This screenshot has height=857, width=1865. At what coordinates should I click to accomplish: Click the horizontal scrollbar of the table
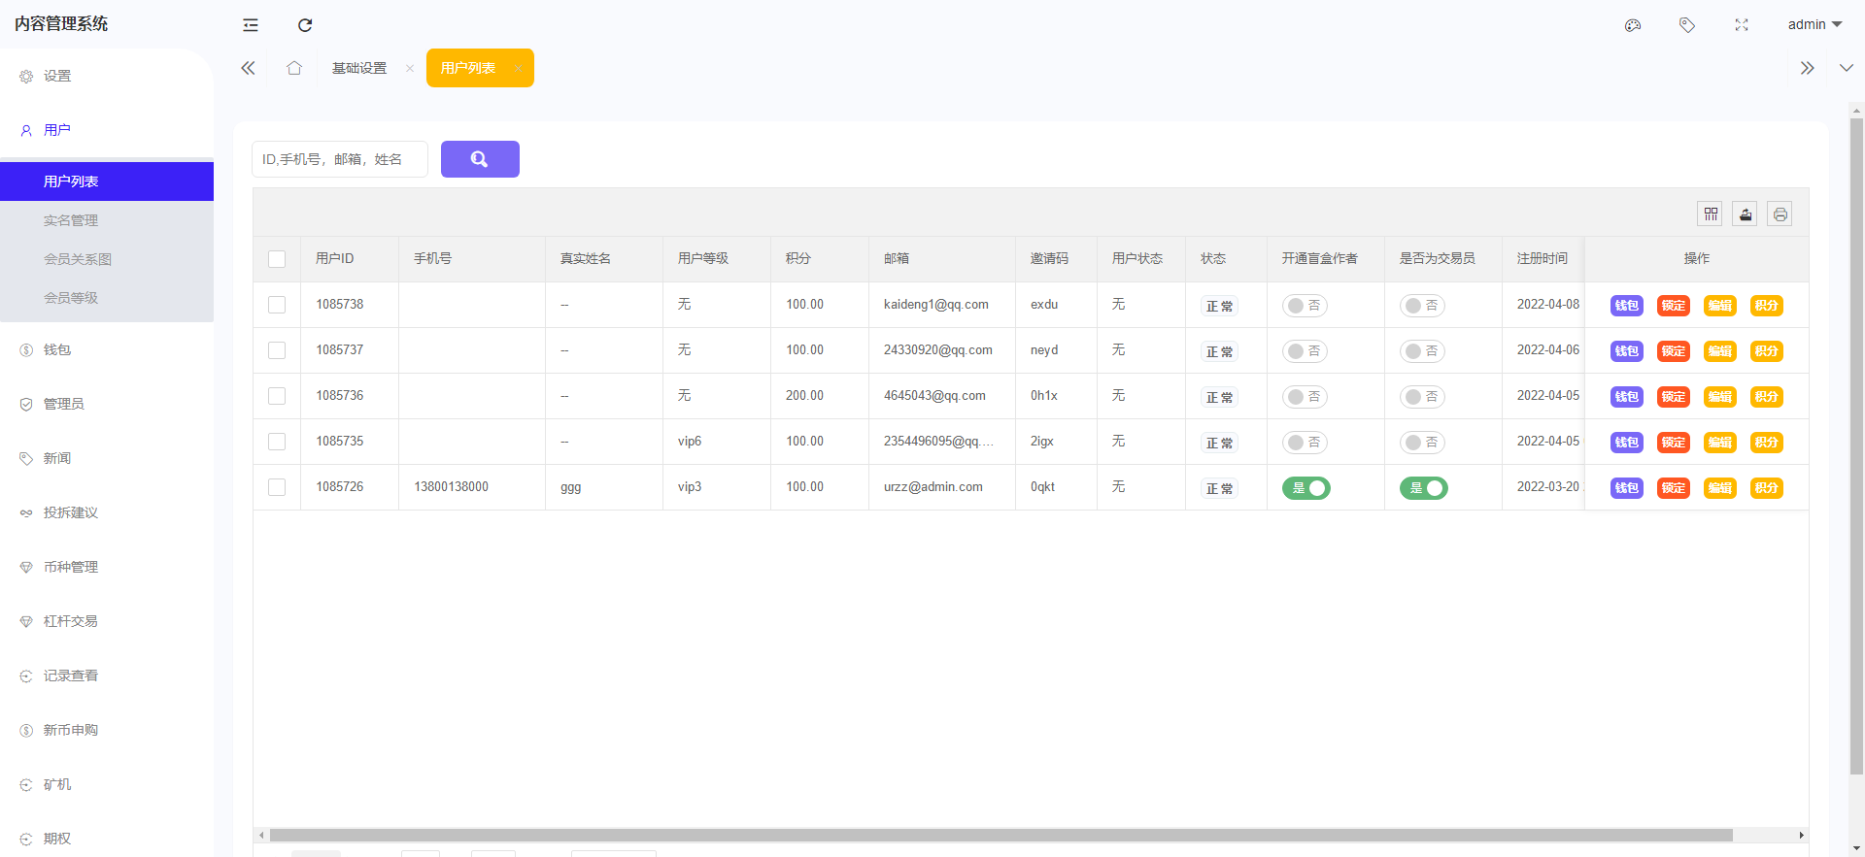pos(1000,835)
